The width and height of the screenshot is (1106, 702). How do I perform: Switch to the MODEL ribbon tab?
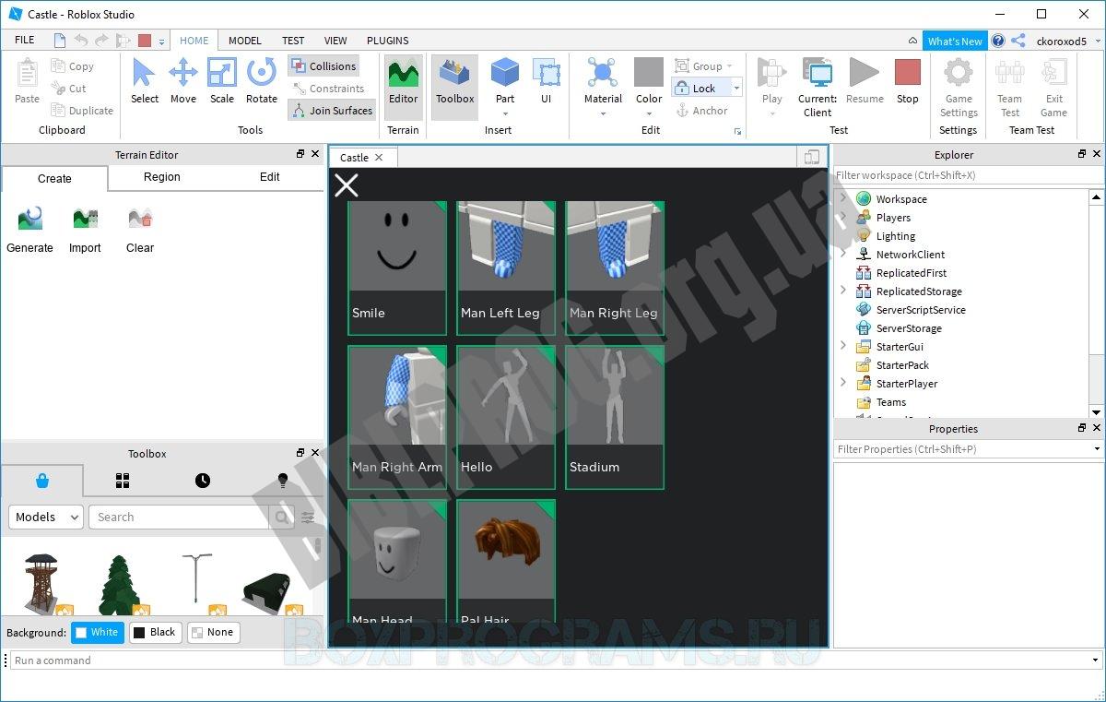pos(245,41)
